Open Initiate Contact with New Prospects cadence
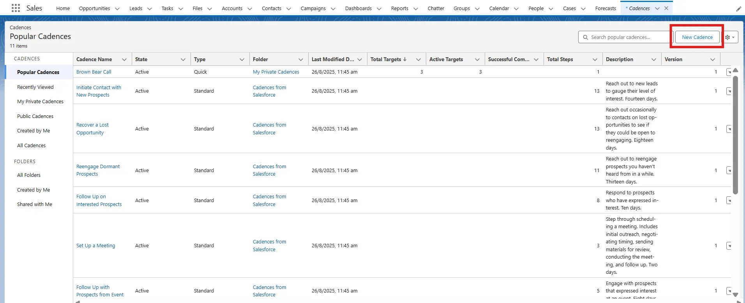Image resolution: width=745 pixels, height=303 pixels. pos(99,91)
